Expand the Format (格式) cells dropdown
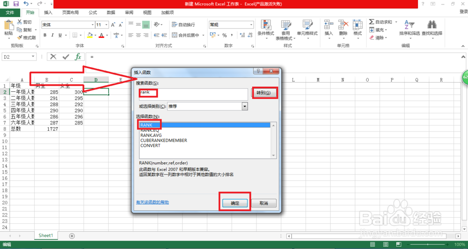The height and width of the screenshot is (249, 468). click(358, 39)
